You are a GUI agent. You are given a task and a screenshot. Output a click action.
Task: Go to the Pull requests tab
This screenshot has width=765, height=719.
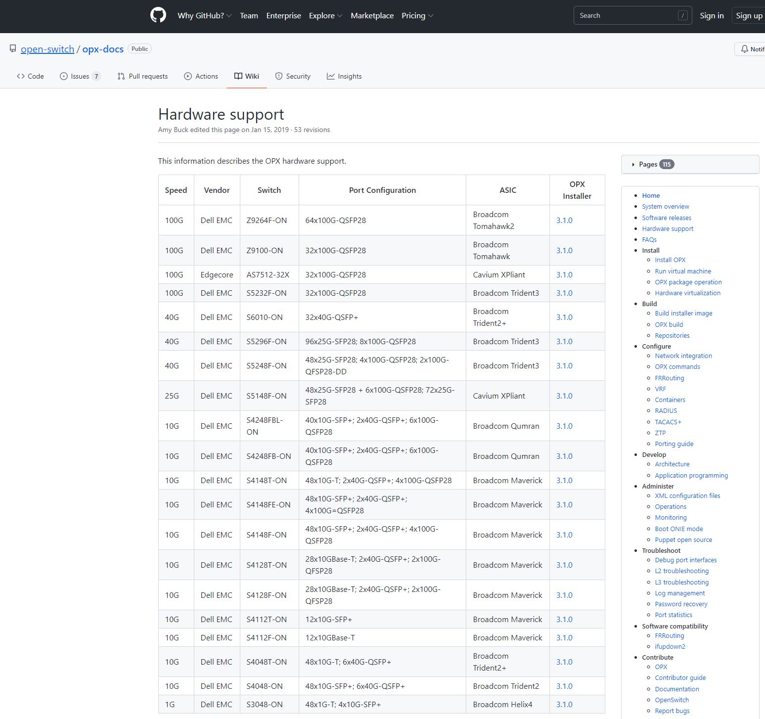pyautogui.click(x=142, y=76)
